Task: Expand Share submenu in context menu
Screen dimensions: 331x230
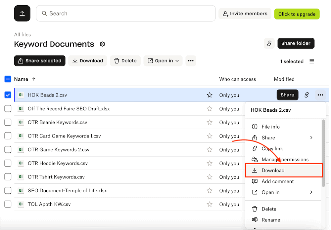Action: 311,138
